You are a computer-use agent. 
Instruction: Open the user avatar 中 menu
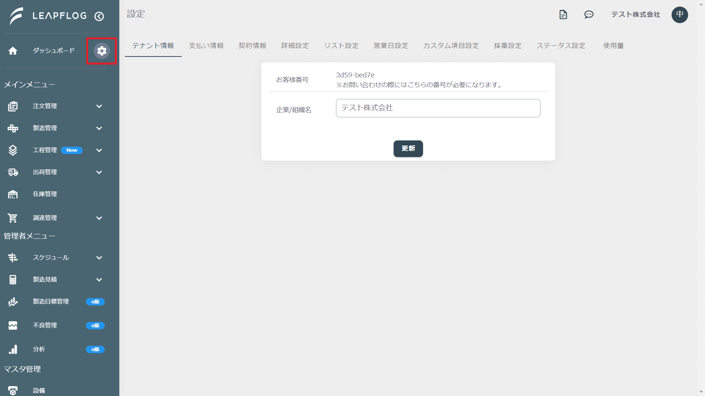coord(680,15)
